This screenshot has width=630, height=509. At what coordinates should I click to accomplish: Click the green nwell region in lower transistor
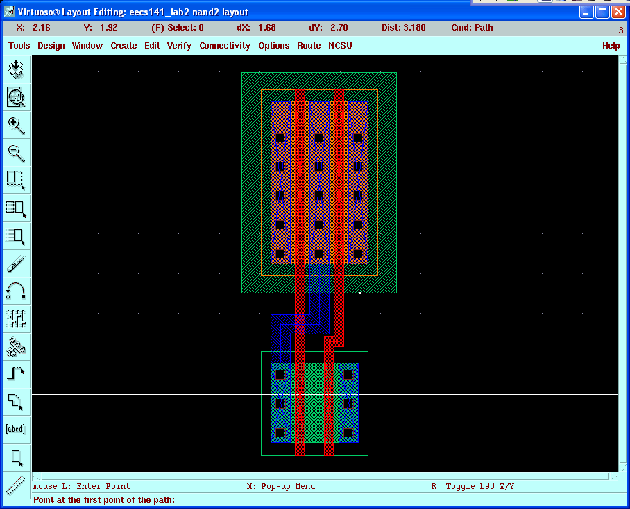314,416
